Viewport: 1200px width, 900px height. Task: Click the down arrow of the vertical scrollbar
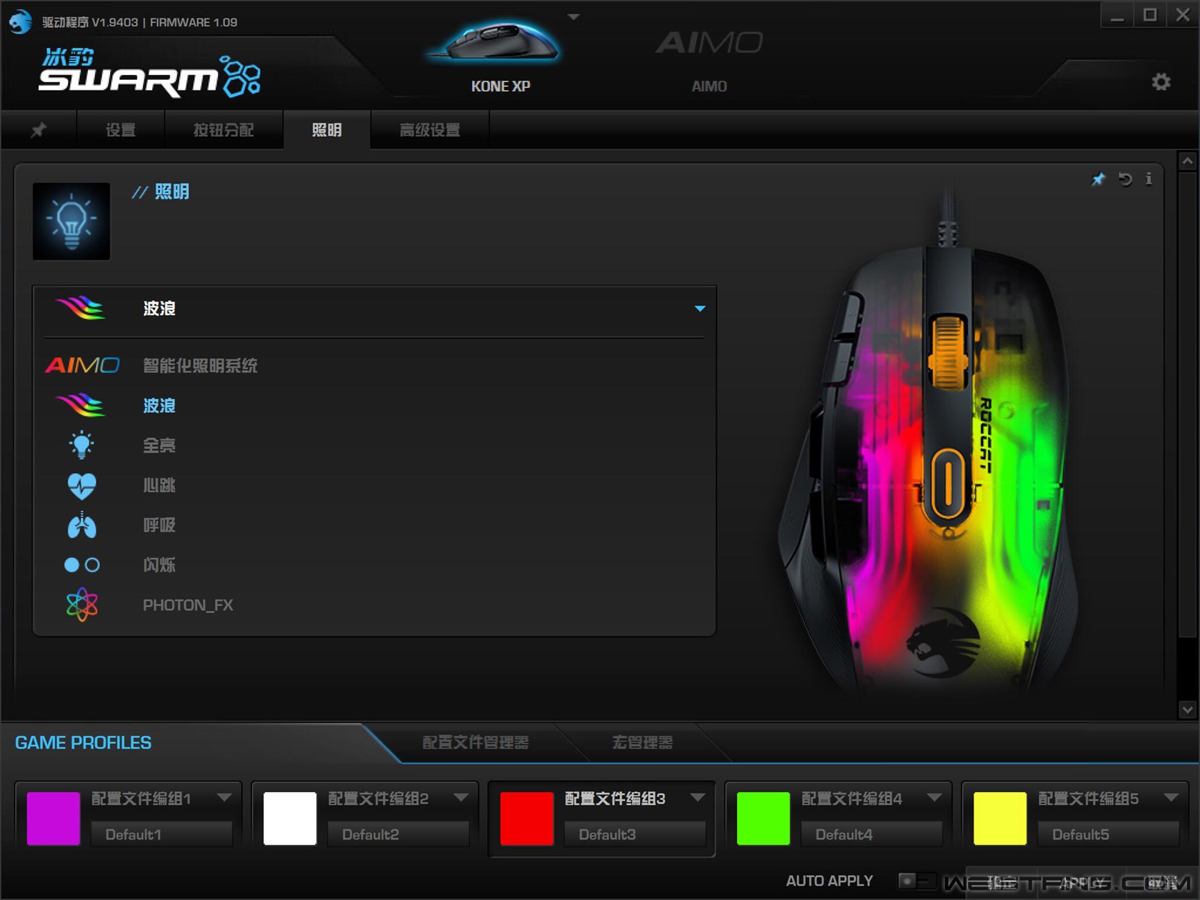click(1187, 709)
